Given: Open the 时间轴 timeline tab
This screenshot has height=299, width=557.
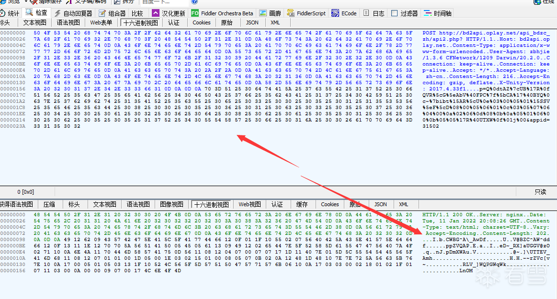Looking at the screenshot, I should 438,13.
